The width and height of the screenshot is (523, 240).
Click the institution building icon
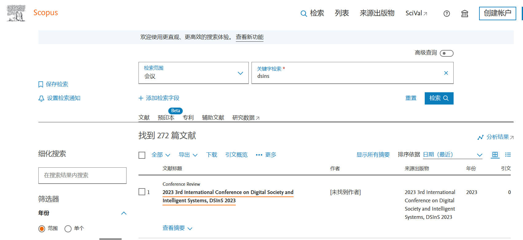[464, 13]
